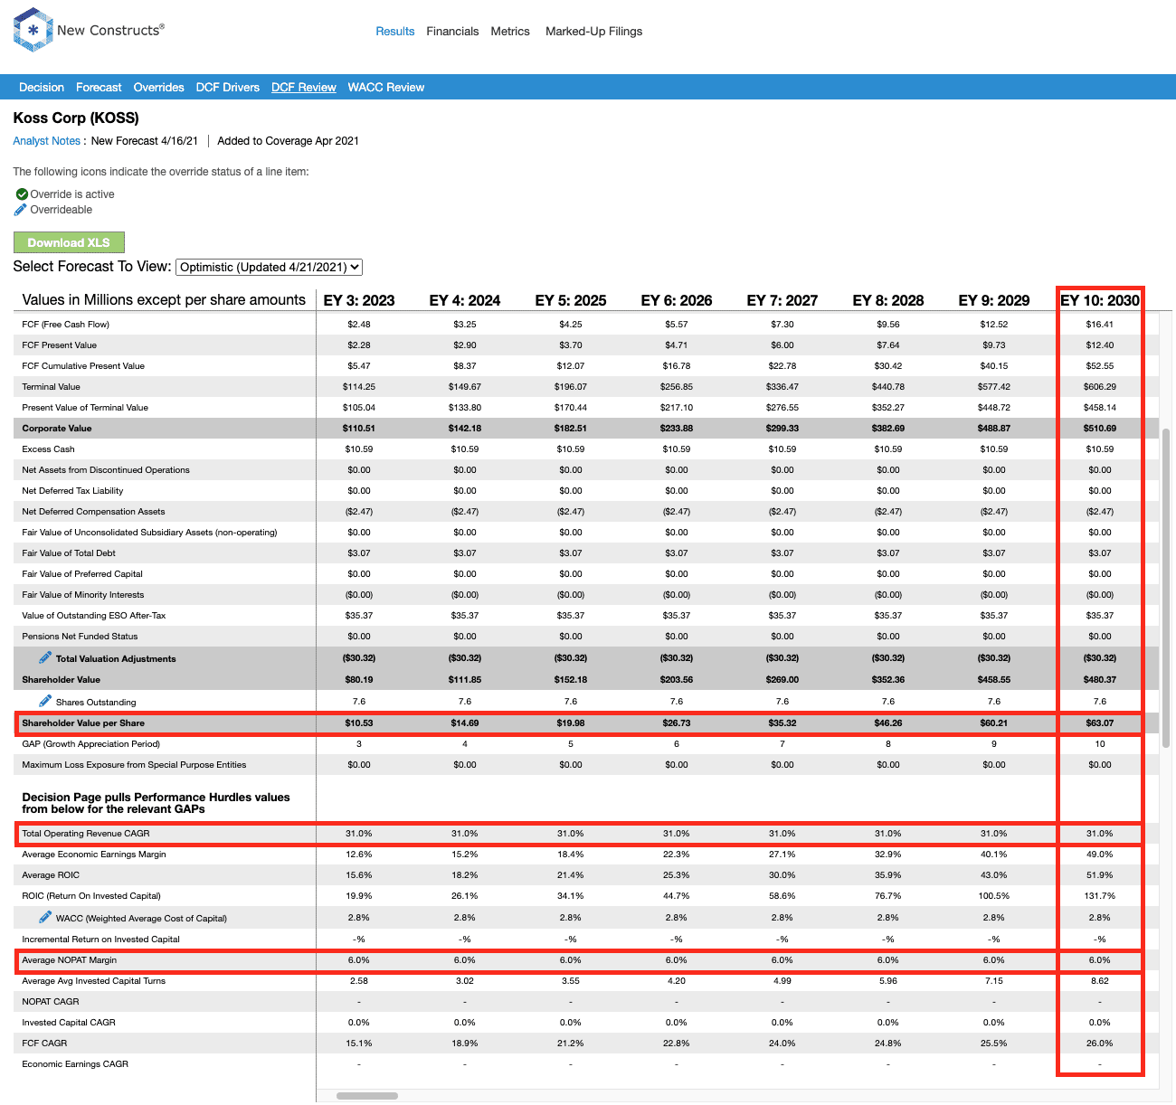Open the Analyst Notes link
The image size is (1176, 1105).
point(47,141)
